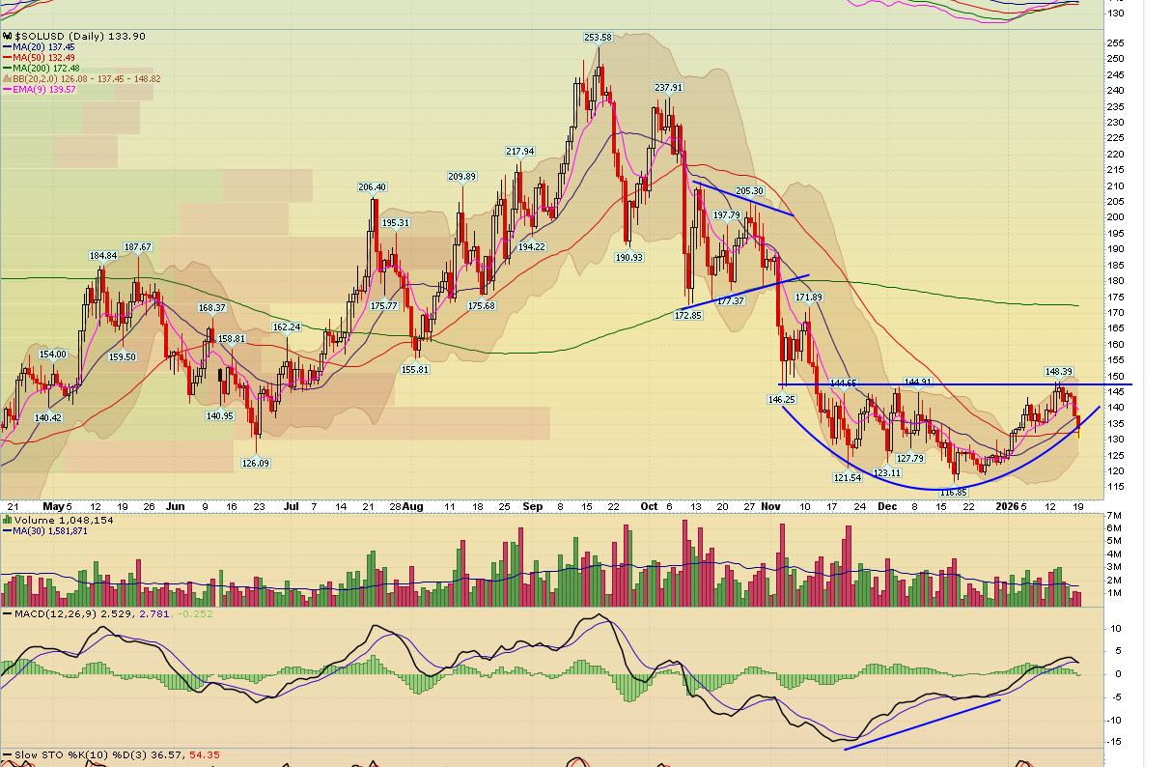
Task: Select the 116.85 low price label
Action: [x=953, y=492]
